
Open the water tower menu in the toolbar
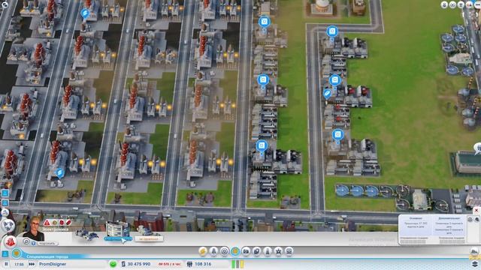213,251
